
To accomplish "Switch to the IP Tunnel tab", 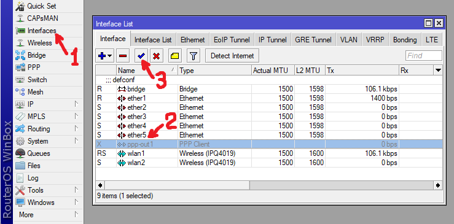I will (x=272, y=40).
